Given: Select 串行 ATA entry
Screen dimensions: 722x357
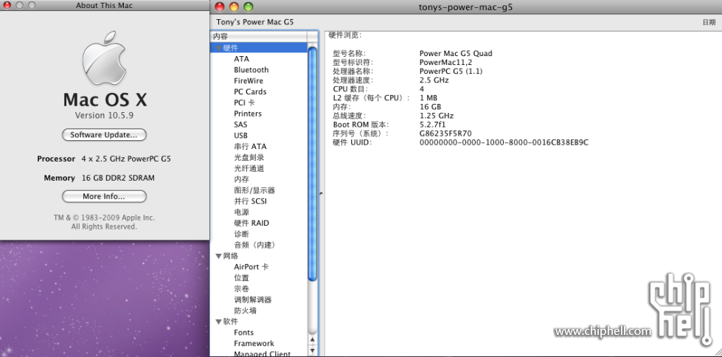Looking at the screenshot, I should pyautogui.click(x=250, y=147).
